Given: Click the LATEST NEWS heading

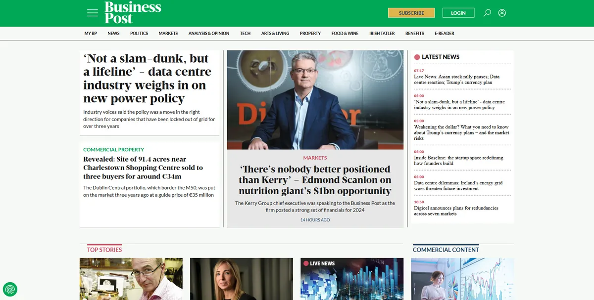Looking at the screenshot, I should [441, 57].
